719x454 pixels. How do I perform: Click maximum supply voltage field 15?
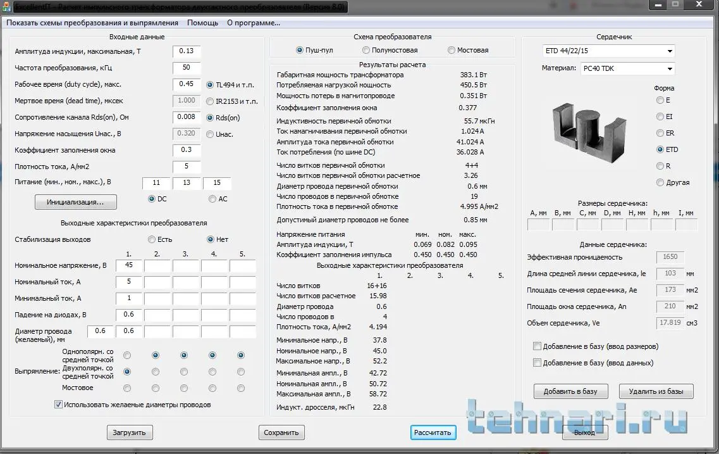point(217,183)
